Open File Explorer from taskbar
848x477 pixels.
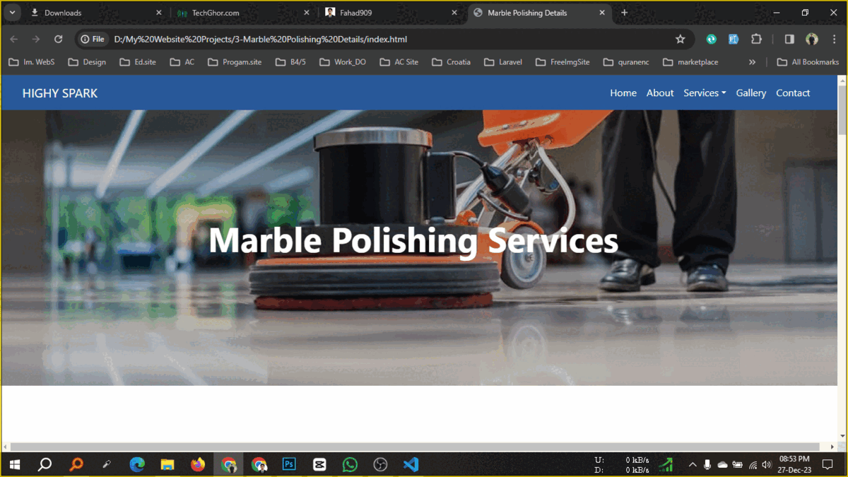(x=167, y=464)
